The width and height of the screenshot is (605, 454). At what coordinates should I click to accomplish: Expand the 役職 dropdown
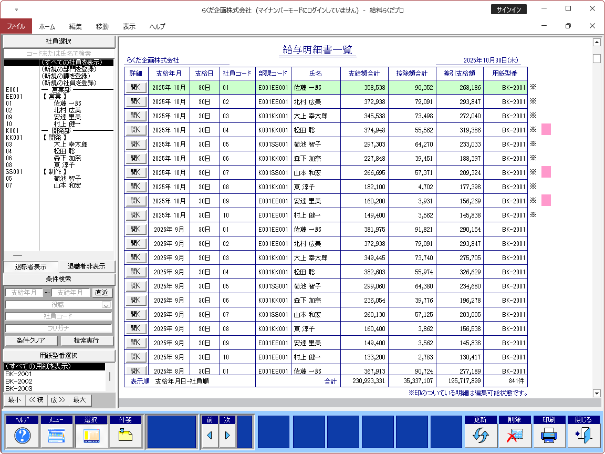[106, 305]
